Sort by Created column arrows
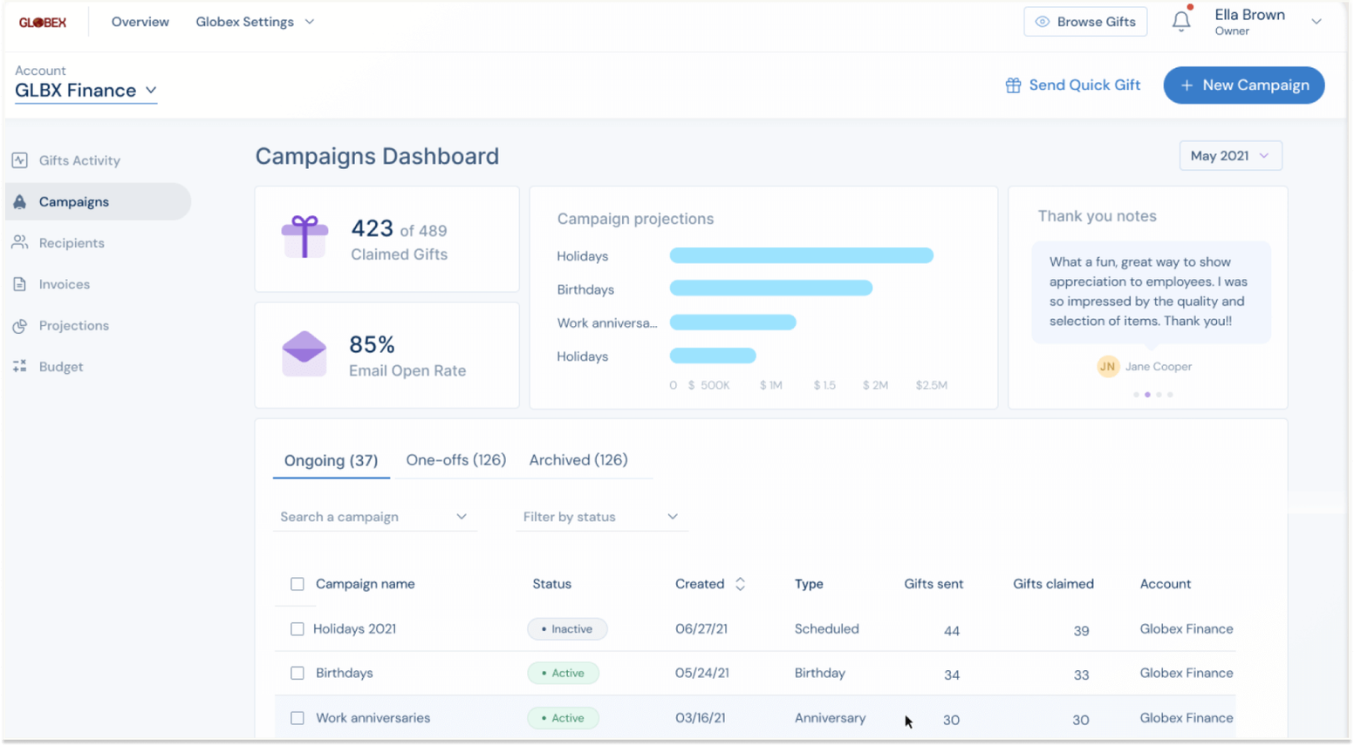This screenshot has width=1354, height=746. click(740, 584)
